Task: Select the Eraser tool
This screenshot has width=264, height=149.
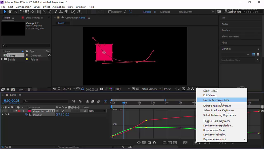Action: click(x=66, y=11)
